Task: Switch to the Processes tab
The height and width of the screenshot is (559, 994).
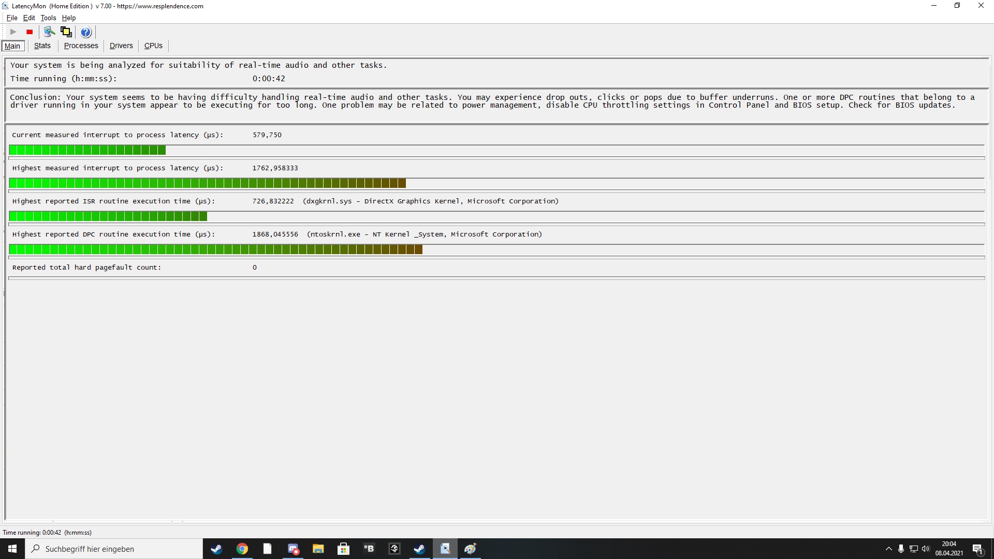Action: pyautogui.click(x=81, y=46)
